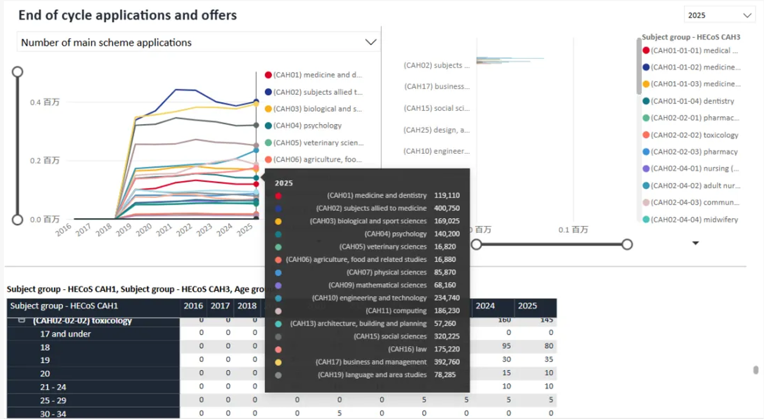Click the (CAH17) business bar chart label
764x419 pixels.
click(437, 87)
